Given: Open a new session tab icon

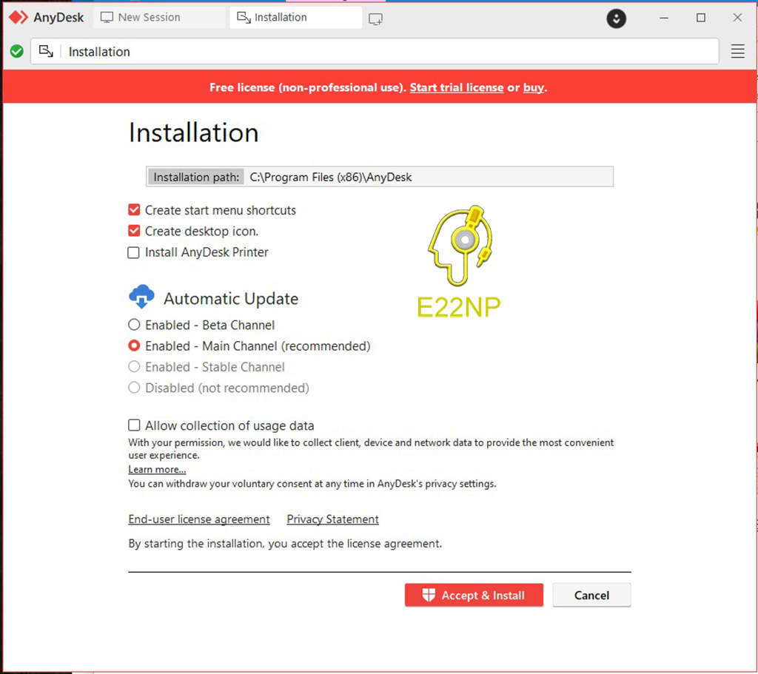Looking at the screenshot, I should 375,18.
